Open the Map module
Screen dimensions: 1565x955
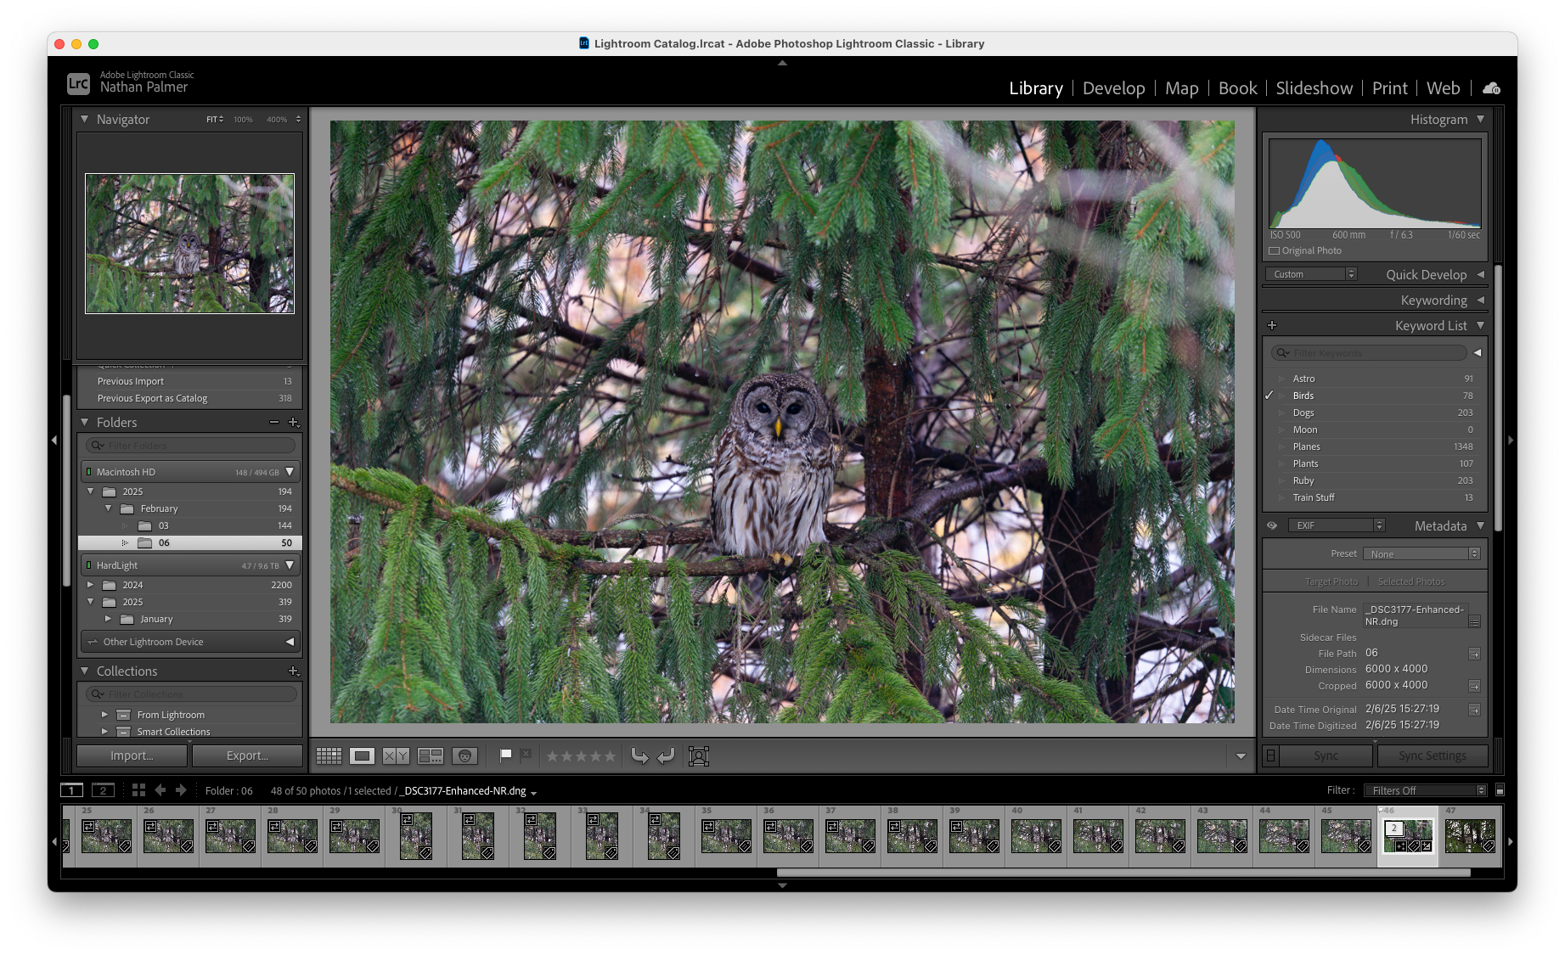click(1181, 88)
